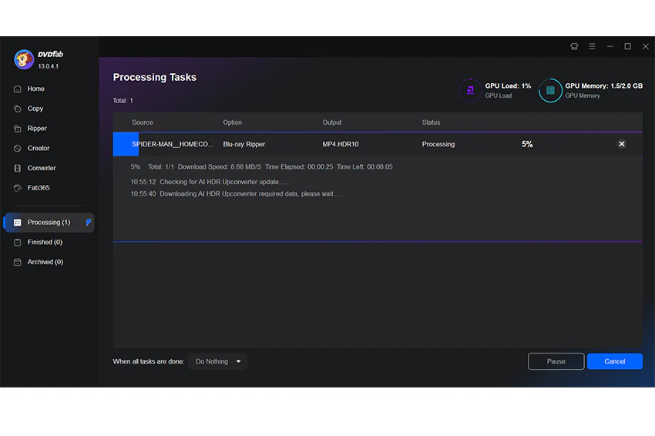
Task: Select the SPIDER-MAN__HOMECO... source name
Action: tap(173, 144)
